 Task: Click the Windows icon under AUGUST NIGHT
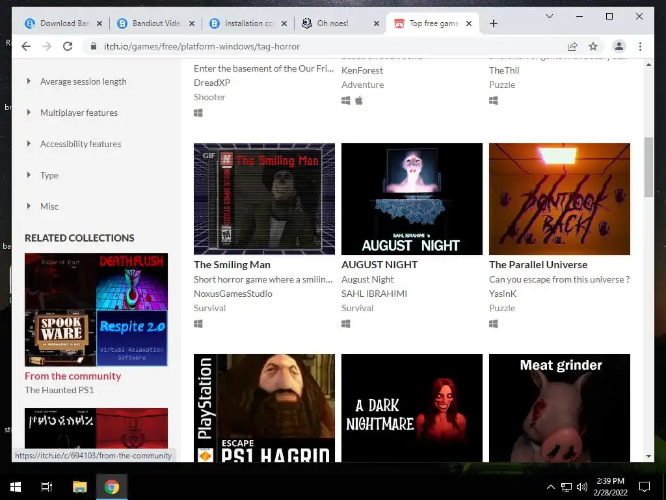(346, 324)
